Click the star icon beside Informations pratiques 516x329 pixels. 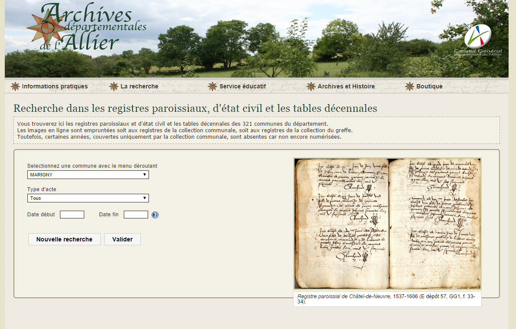coord(15,86)
